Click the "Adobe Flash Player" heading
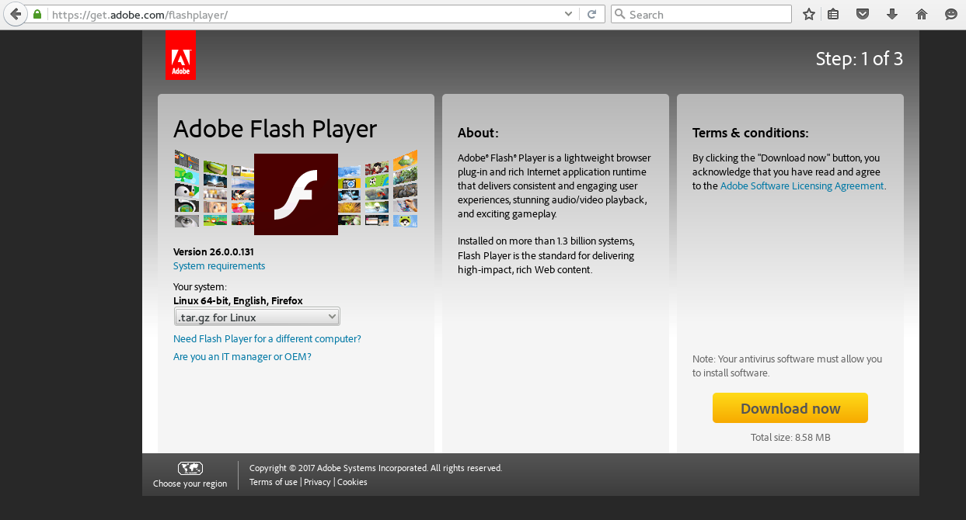 pyautogui.click(x=275, y=129)
